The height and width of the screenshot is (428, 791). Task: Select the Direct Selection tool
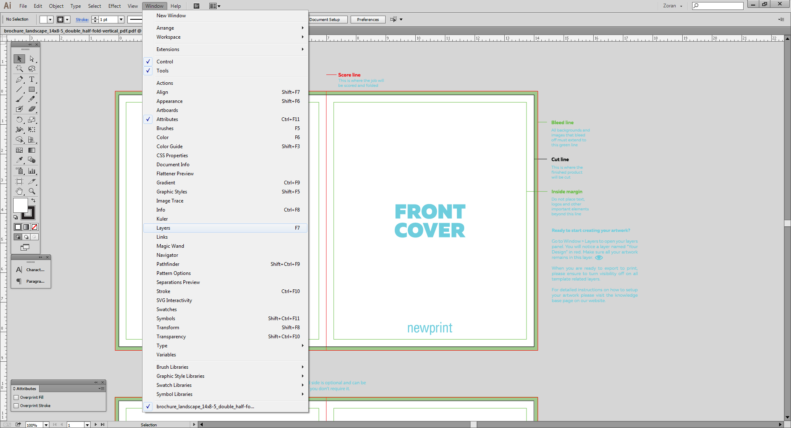tap(32, 59)
